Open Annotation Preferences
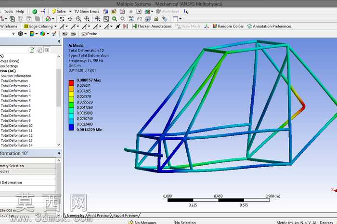Image resolution: width=337 pixels, height=224 pixels. tap(269, 26)
